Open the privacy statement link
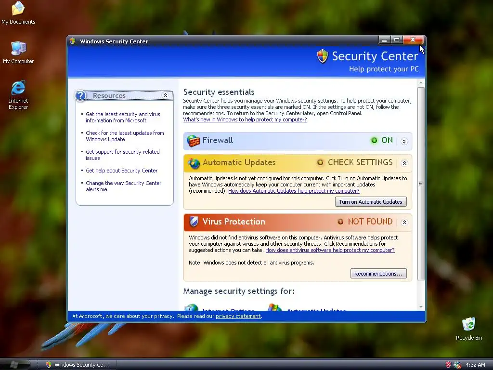The width and height of the screenshot is (493, 370). [x=238, y=316]
